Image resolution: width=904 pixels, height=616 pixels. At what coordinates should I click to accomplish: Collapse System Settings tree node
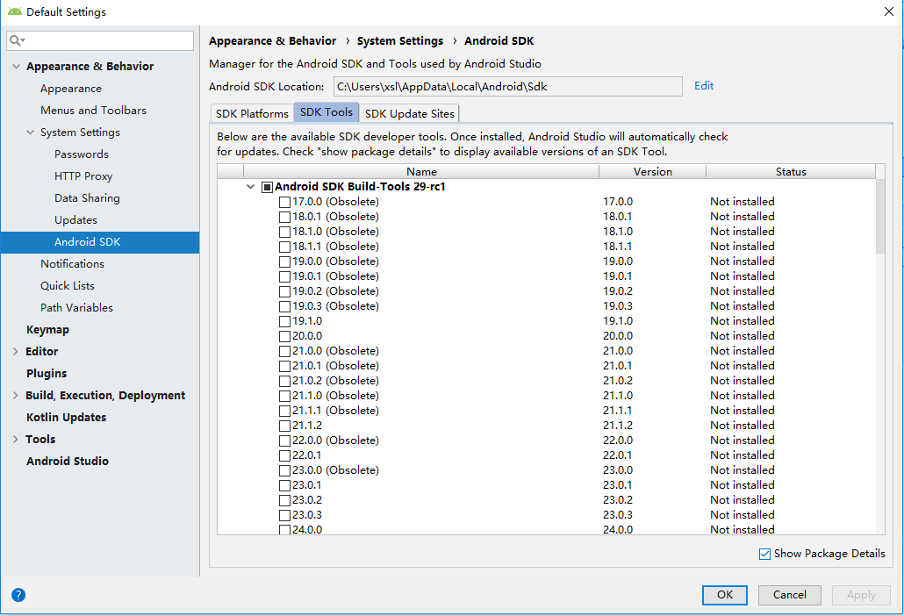coord(30,132)
